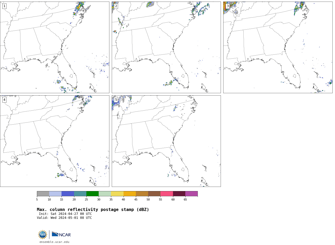The width and height of the screenshot is (335, 245).
Task: Click the Max. column reflectivity title
Action: click(x=93, y=210)
